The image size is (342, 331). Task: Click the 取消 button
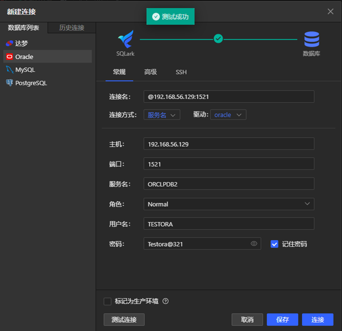click(x=248, y=320)
